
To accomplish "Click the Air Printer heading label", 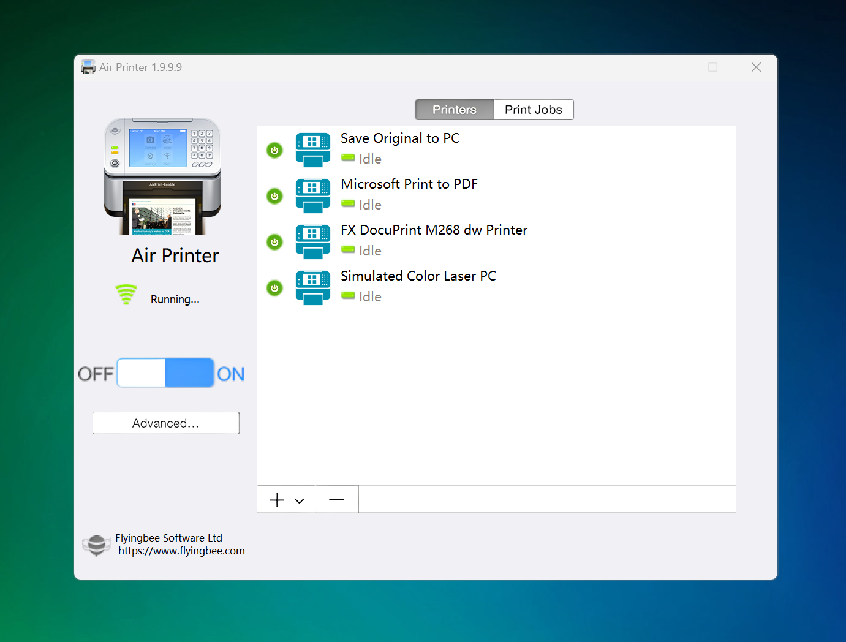I will pyautogui.click(x=175, y=255).
